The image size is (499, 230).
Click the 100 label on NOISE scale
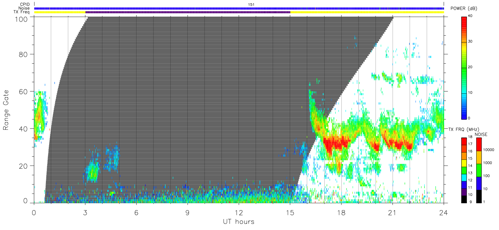point(487,176)
